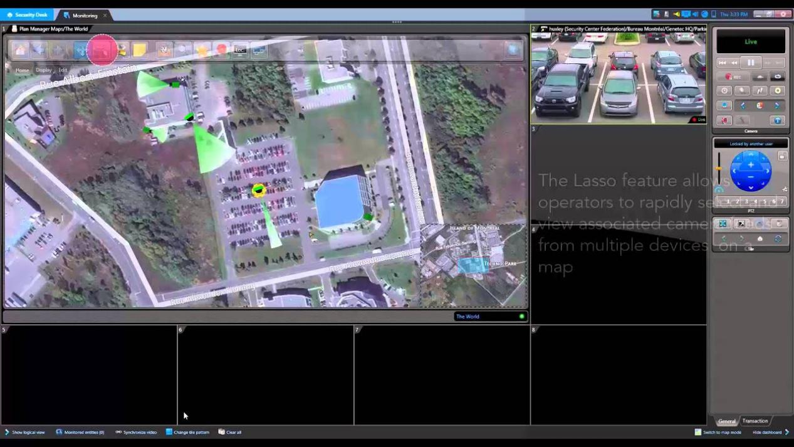Switch to map mode
Screen dimensions: 794x447
[x=718, y=432]
